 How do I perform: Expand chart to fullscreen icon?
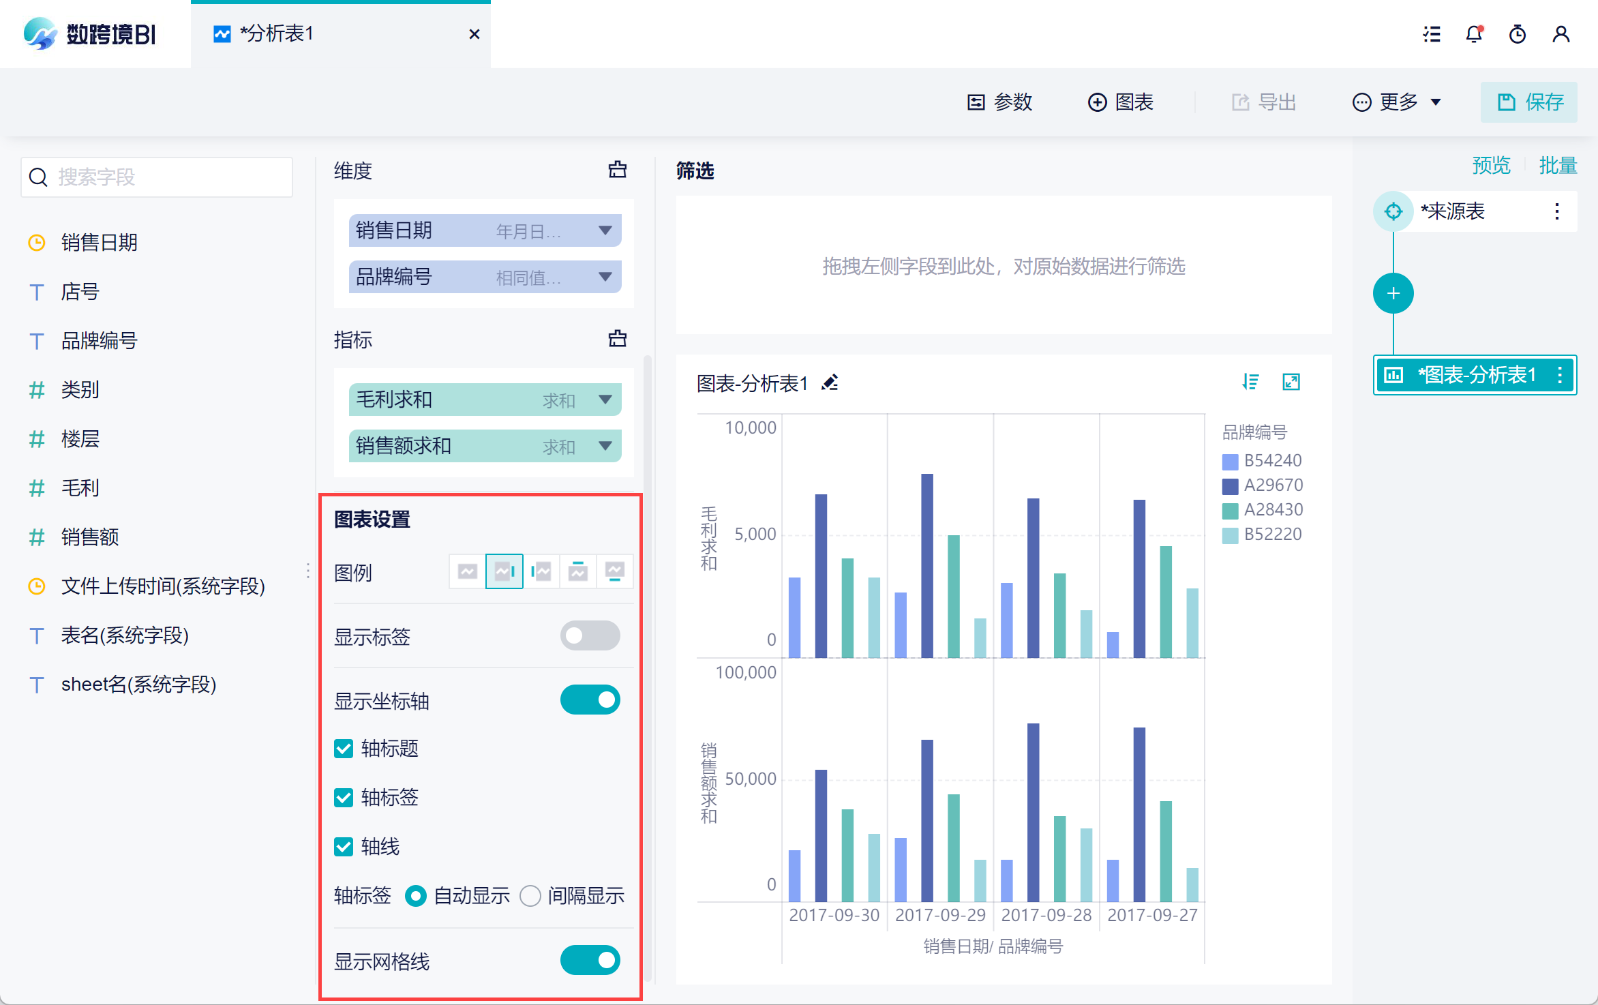click(x=1291, y=382)
